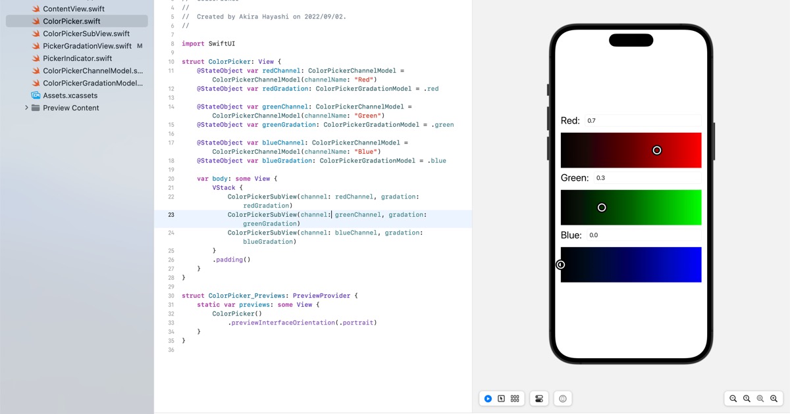
Task: Click the Live preview play button
Action: click(488, 398)
